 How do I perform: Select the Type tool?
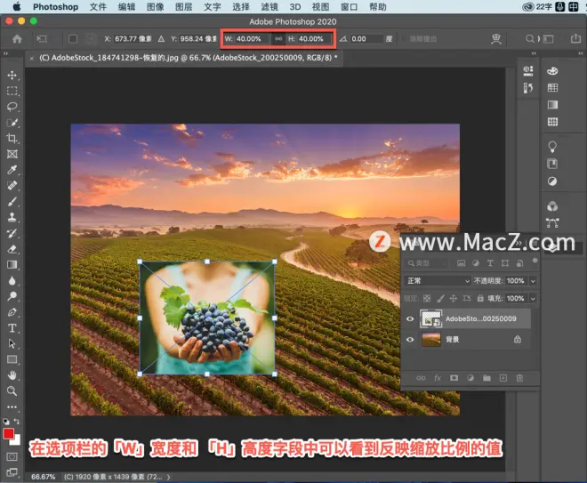12,328
